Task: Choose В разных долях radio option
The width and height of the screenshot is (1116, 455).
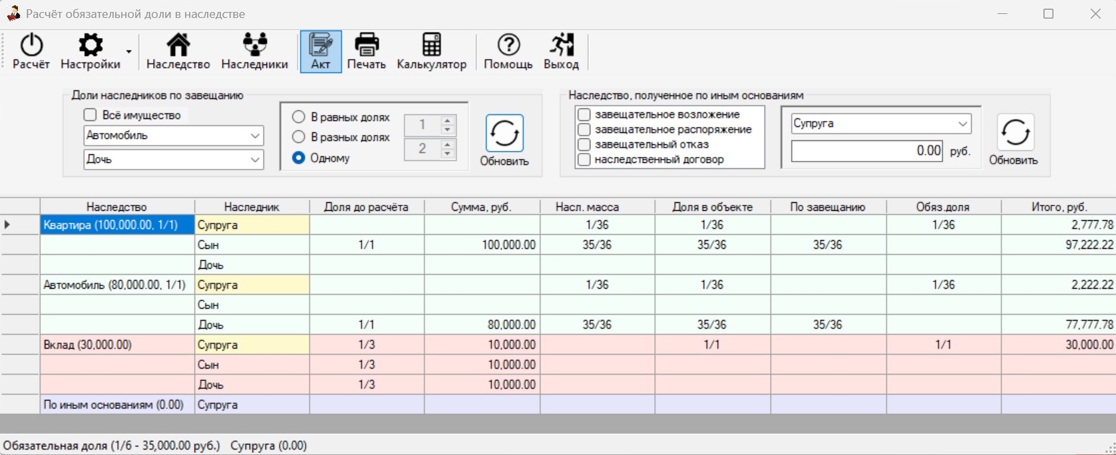Action: pyautogui.click(x=299, y=137)
